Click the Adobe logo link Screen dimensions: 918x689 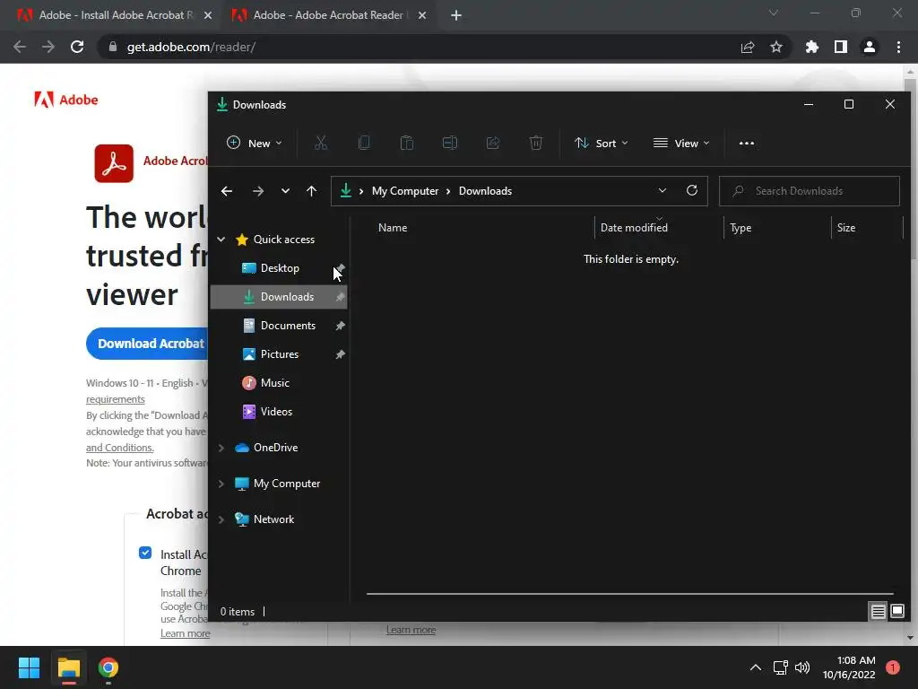[66, 100]
